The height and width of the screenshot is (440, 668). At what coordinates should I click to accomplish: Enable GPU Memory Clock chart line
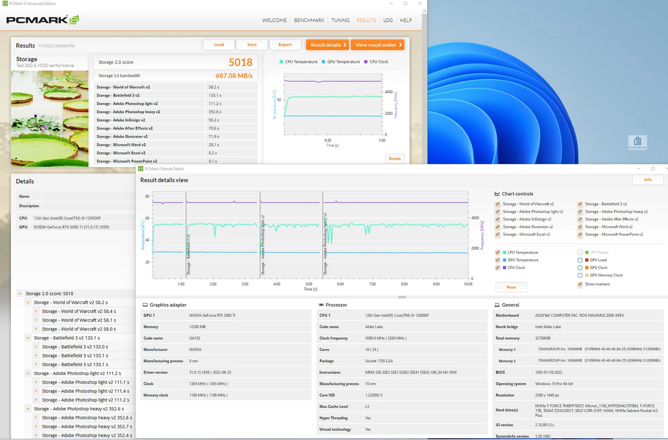[580, 275]
